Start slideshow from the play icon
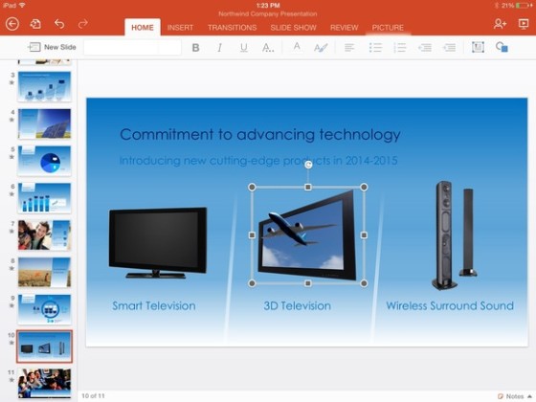The image size is (536, 402). coord(524,24)
